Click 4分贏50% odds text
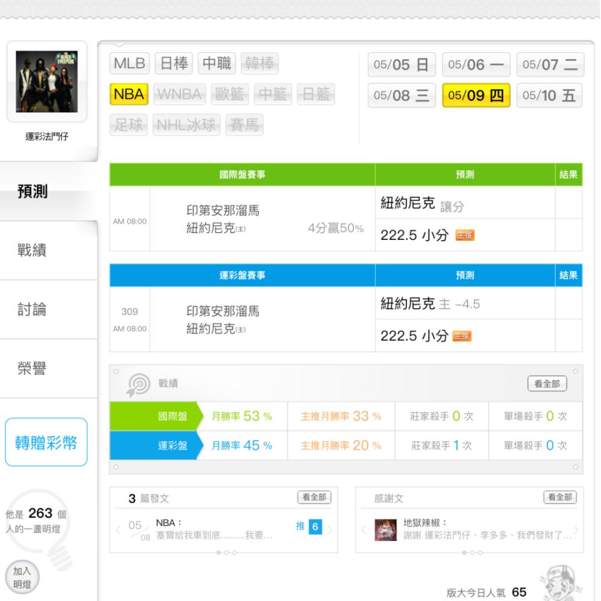Viewport: 601px width, 601px height. (336, 228)
